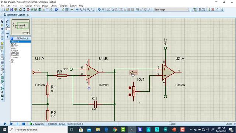Click the red X Remove Sheet icon

click(213, 10)
